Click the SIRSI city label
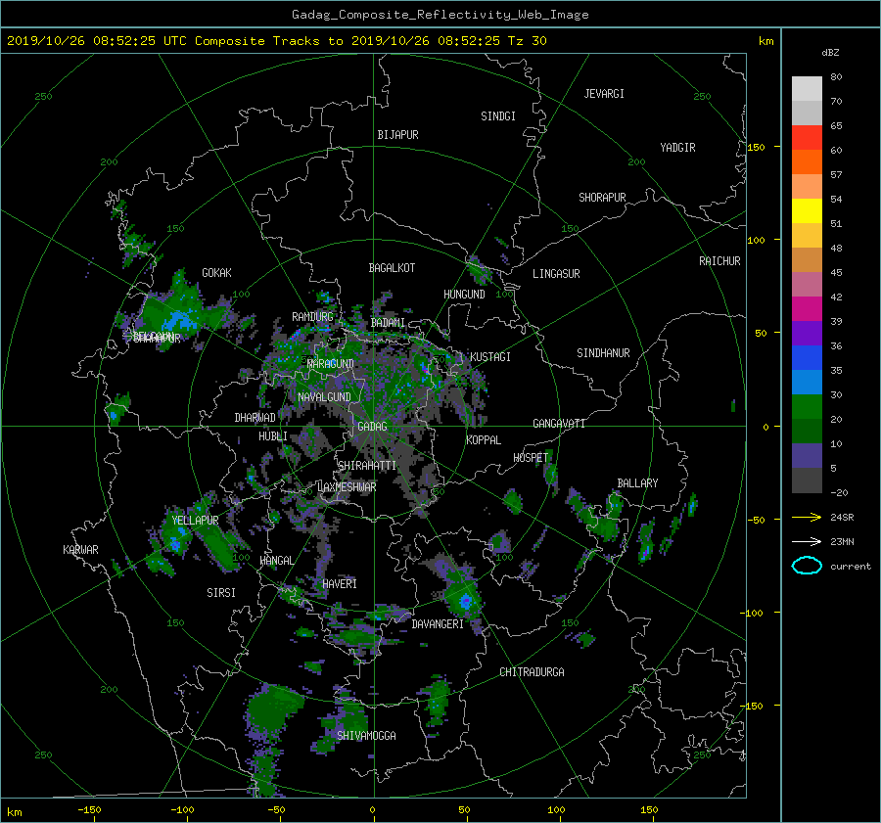Screen dimensions: 881x823 pyautogui.click(x=221, y=593)
